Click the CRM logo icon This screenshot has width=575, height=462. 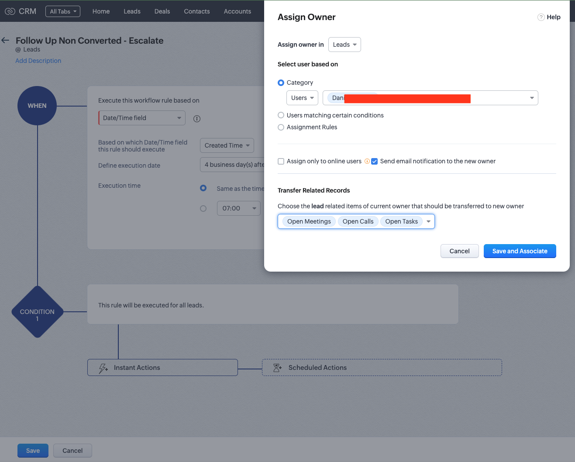pyautogui.click(x=10, y=11)
